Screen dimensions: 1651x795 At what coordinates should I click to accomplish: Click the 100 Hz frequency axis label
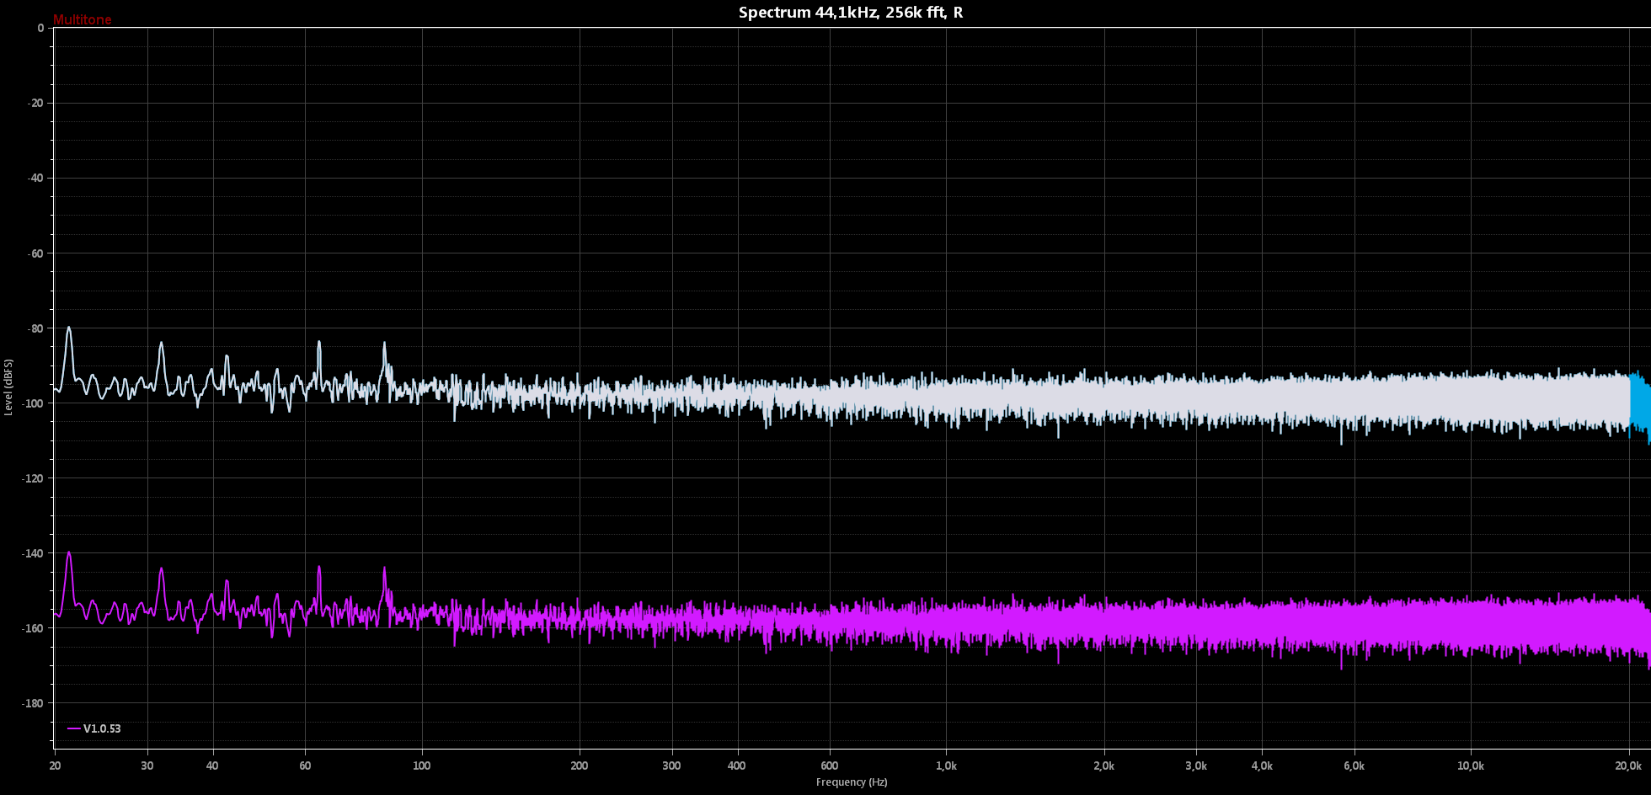[421, 766]
